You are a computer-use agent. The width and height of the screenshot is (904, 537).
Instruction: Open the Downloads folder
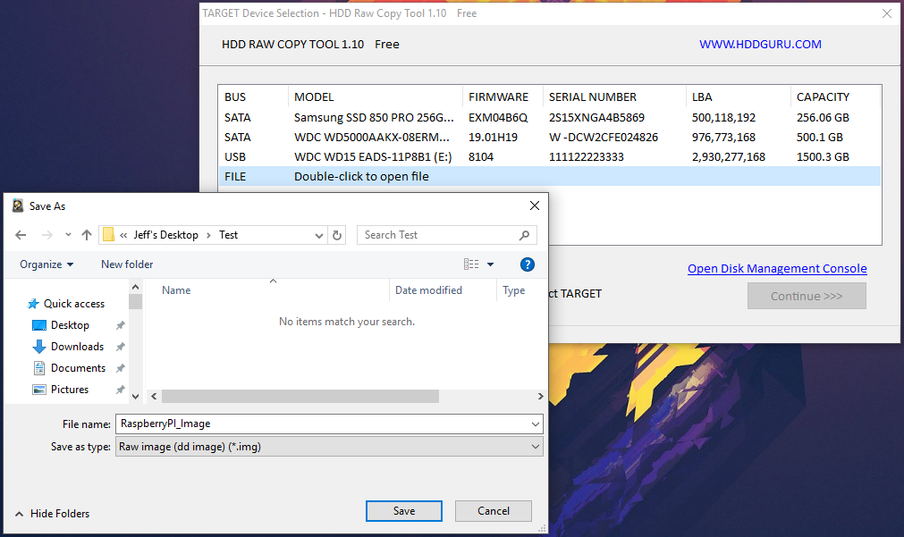point(77,347)
